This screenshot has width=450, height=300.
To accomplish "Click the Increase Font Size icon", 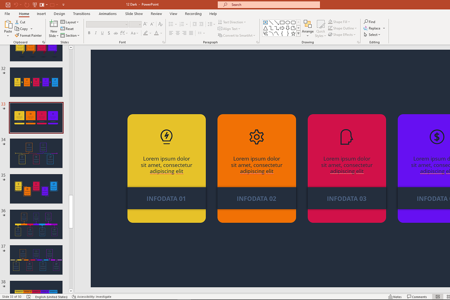I will [145, 24].
